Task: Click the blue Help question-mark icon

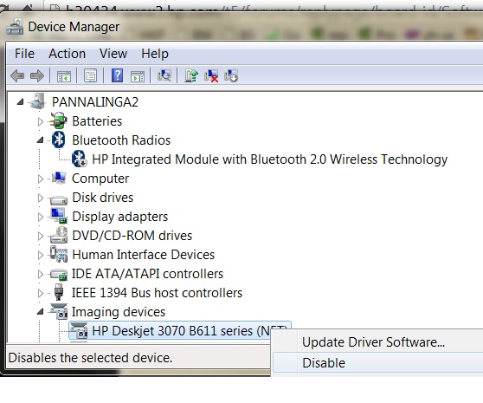Action: [117, 75]
